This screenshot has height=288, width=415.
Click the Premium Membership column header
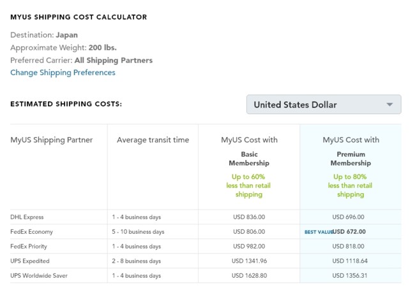click(351, 159)
